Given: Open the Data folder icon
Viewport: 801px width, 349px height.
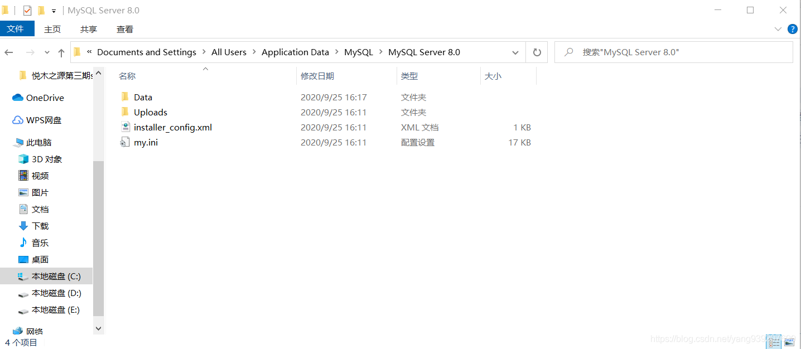Looking at the screenshot, I should click(125, 97).
